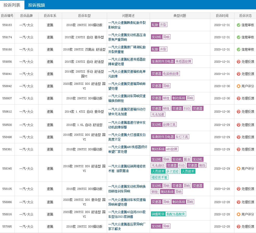Select the 投诉列表 tab
The width and height of the screenshot is (256, 233).
(12, 5)
